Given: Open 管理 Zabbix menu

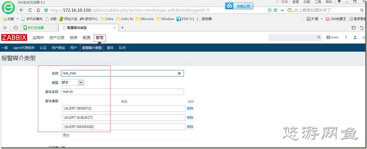Looking at the screenshot, I should (99, 37).
